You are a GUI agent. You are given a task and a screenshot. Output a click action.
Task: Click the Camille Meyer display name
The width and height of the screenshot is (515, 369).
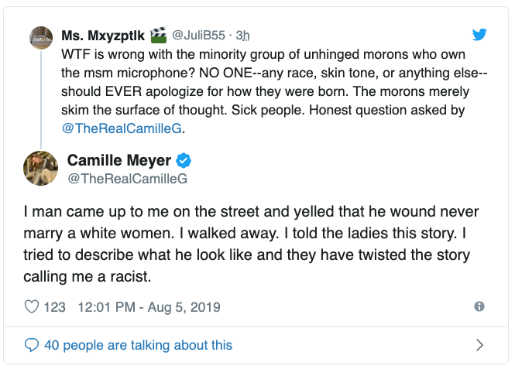pos(120,160)
